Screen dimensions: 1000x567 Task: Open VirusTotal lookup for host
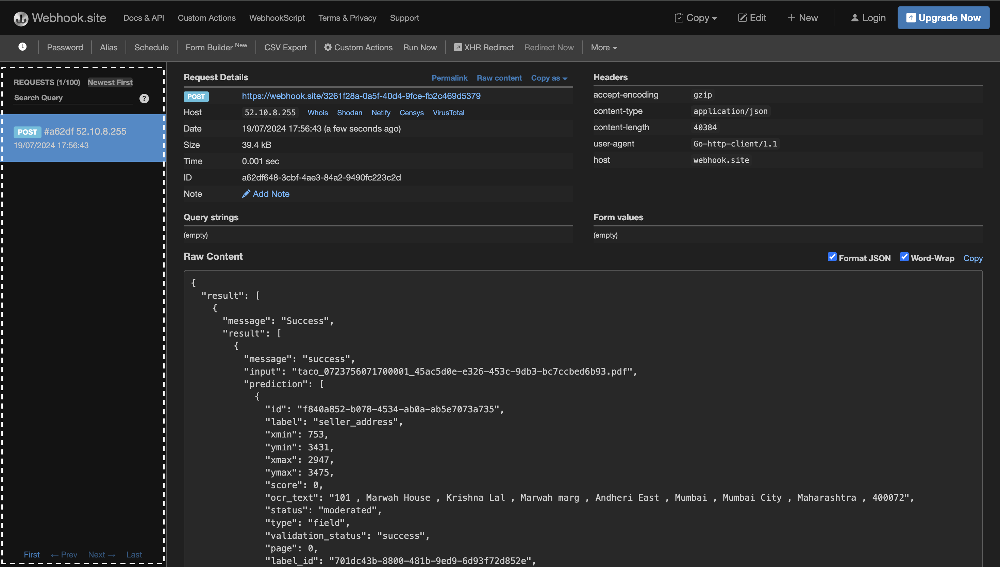[449, 113]
